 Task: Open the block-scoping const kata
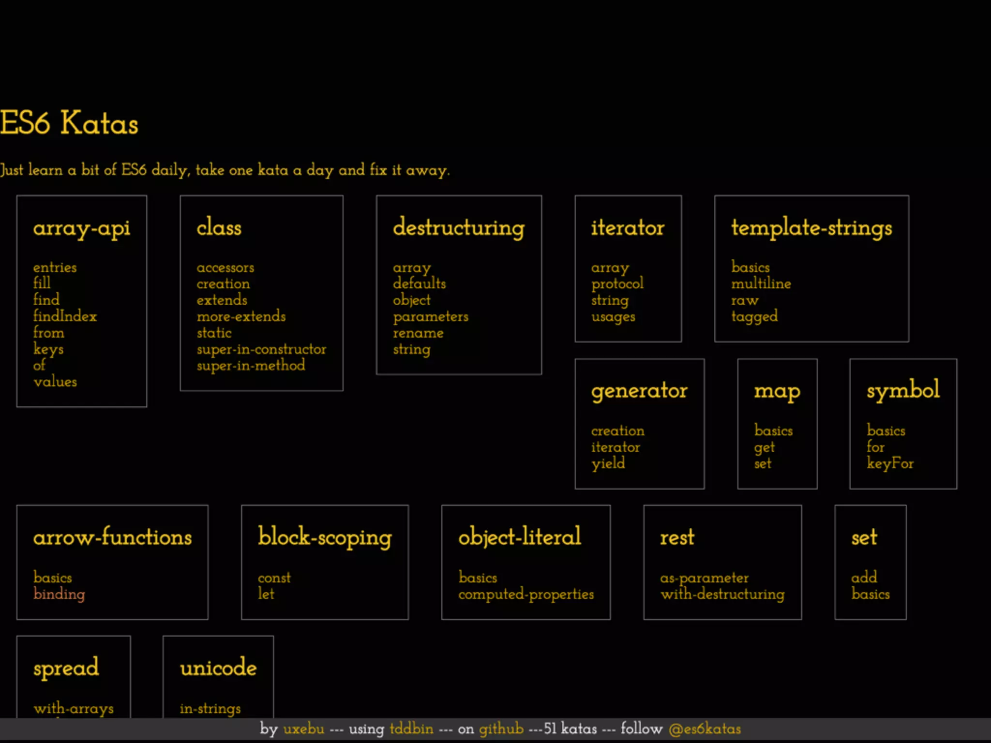click(x=274, y=578)
